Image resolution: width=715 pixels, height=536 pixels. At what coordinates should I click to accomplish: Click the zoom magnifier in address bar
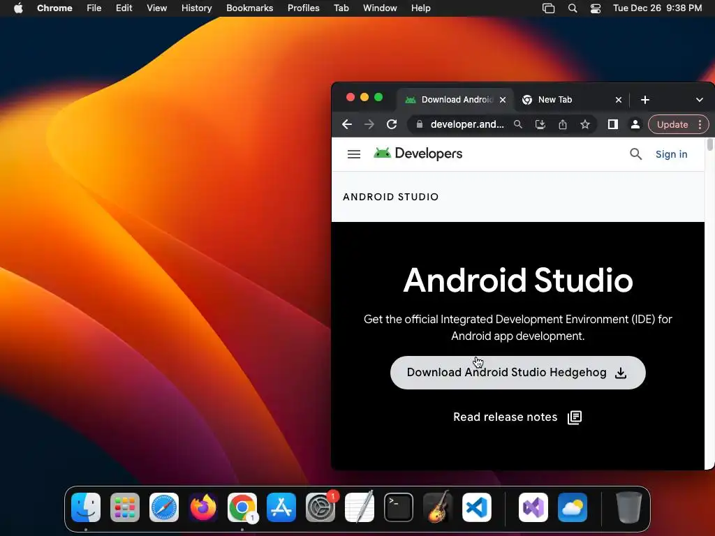point(518,124)
